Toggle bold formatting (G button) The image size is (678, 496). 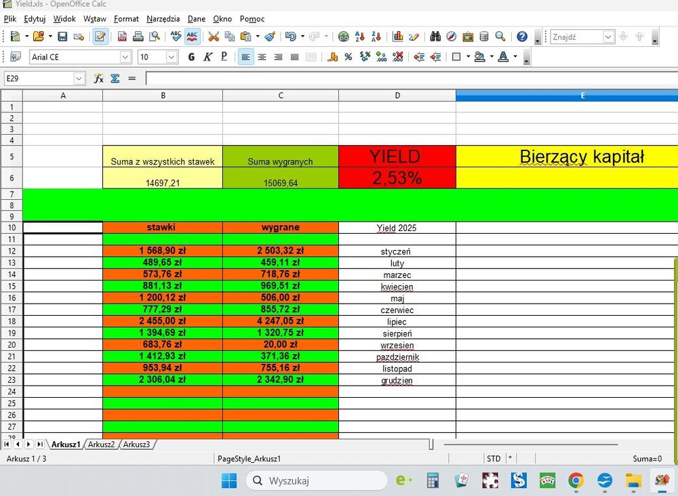[191, 57]
